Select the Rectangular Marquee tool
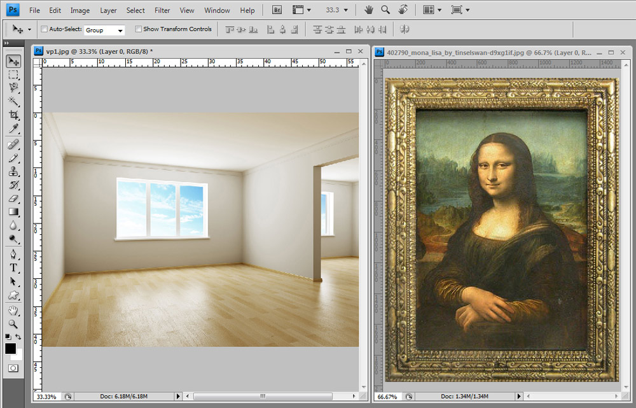The image size is (636, 408). [13, 74]
